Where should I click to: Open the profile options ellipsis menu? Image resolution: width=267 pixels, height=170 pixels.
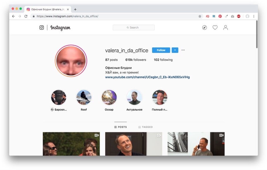[183, 50]
